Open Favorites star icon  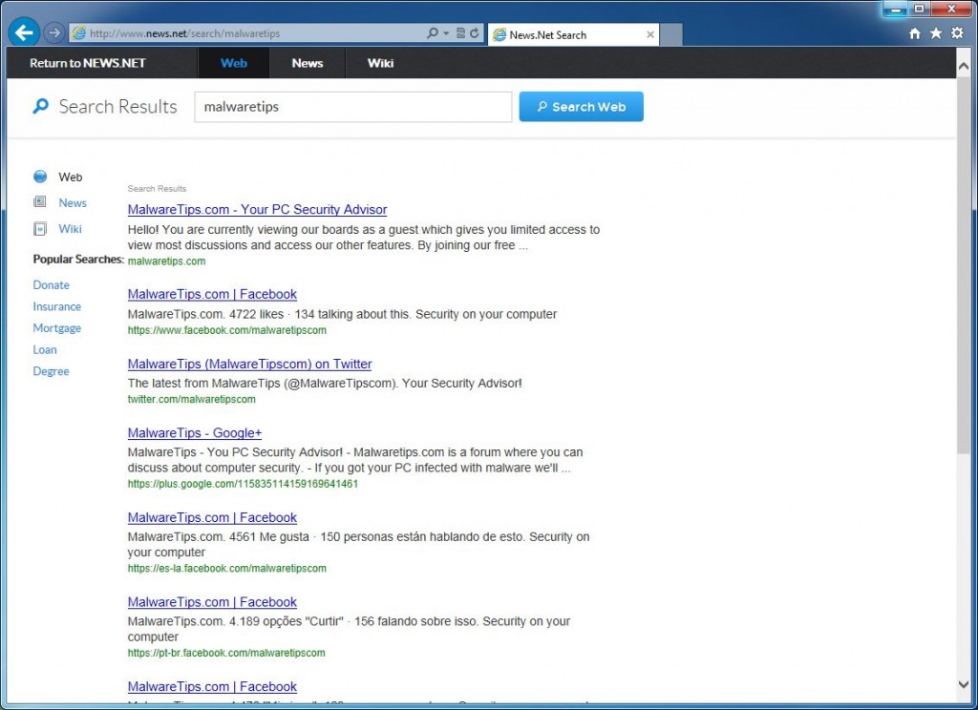coord(936,33)
